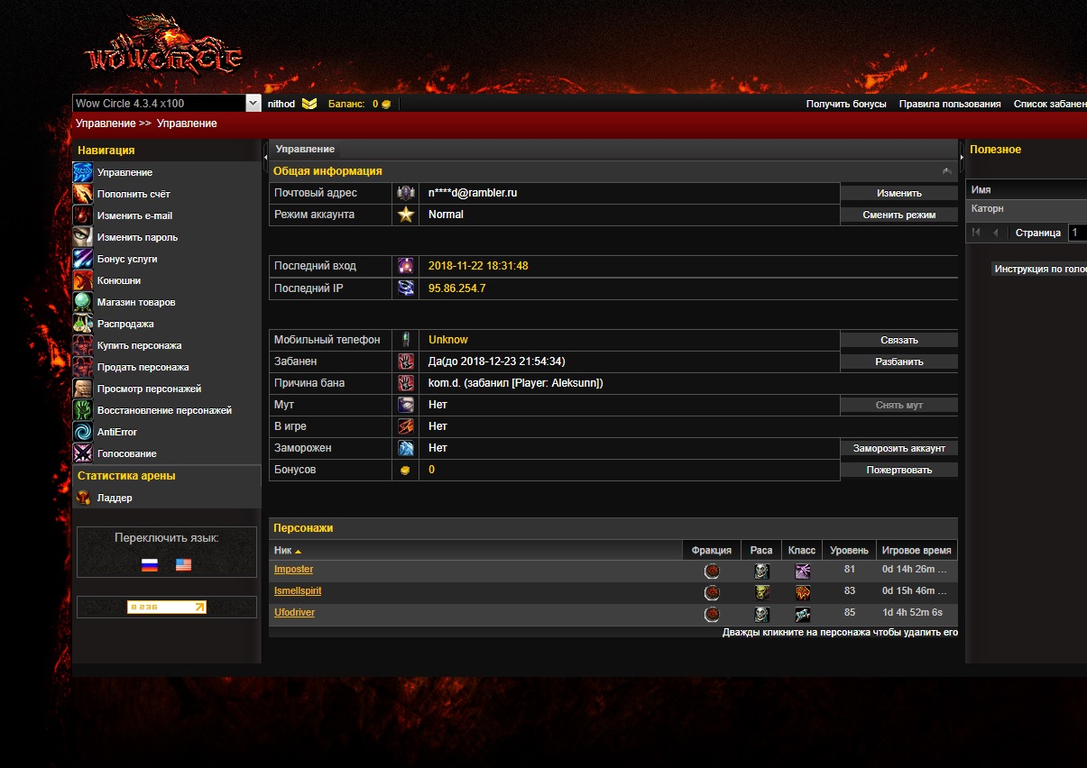This screenshot has width=1087, height=768.
Task: Click the Ладдер arena icon
Action: coord(83,498)
